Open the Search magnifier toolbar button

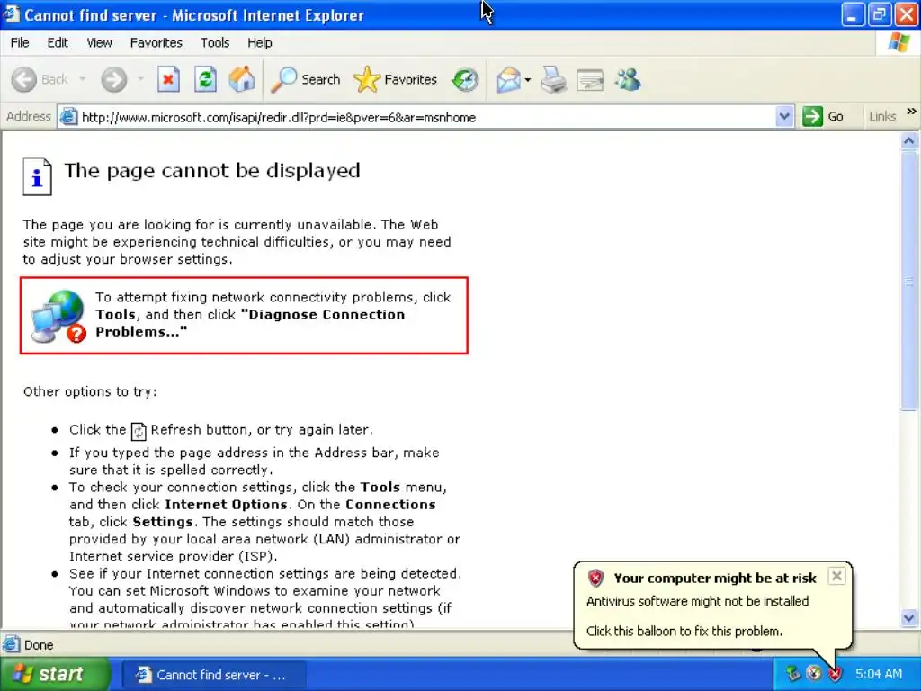(x=306, y=79)
